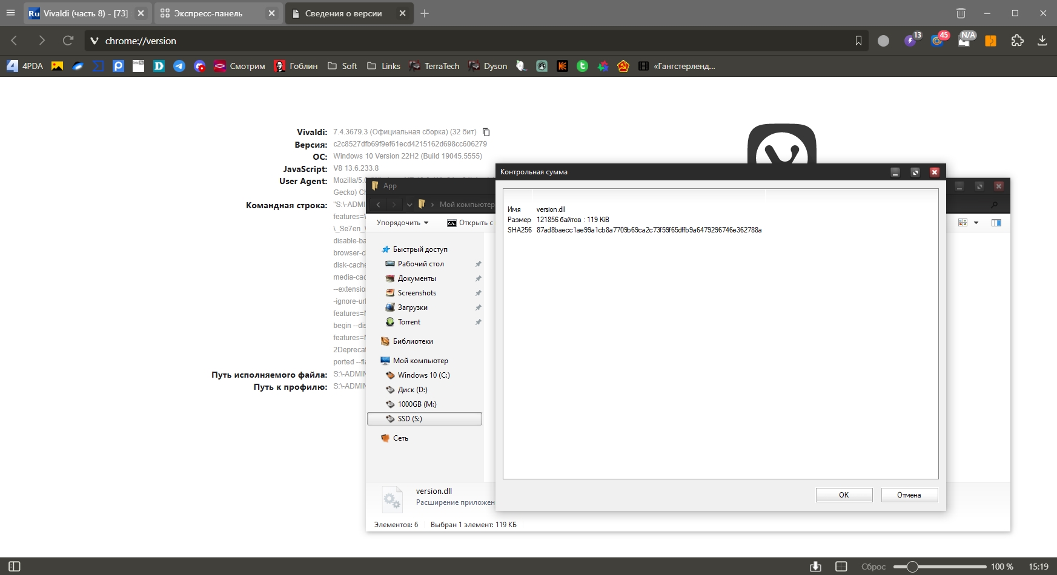This screenshot has height=575, width=1057.
Task: Open the closed tabs trash icon
Action: coord(961,13)
